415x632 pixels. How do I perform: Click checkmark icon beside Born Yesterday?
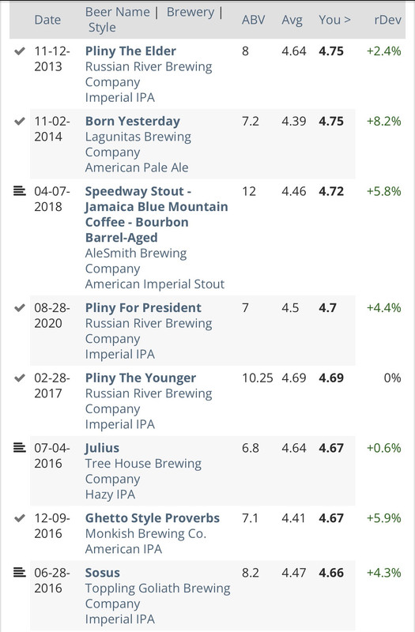tap(19, 121)
